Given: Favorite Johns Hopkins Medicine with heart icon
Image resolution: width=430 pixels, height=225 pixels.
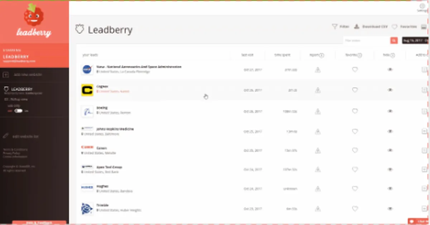Looking at the screenshot, I should coord(355,131).
